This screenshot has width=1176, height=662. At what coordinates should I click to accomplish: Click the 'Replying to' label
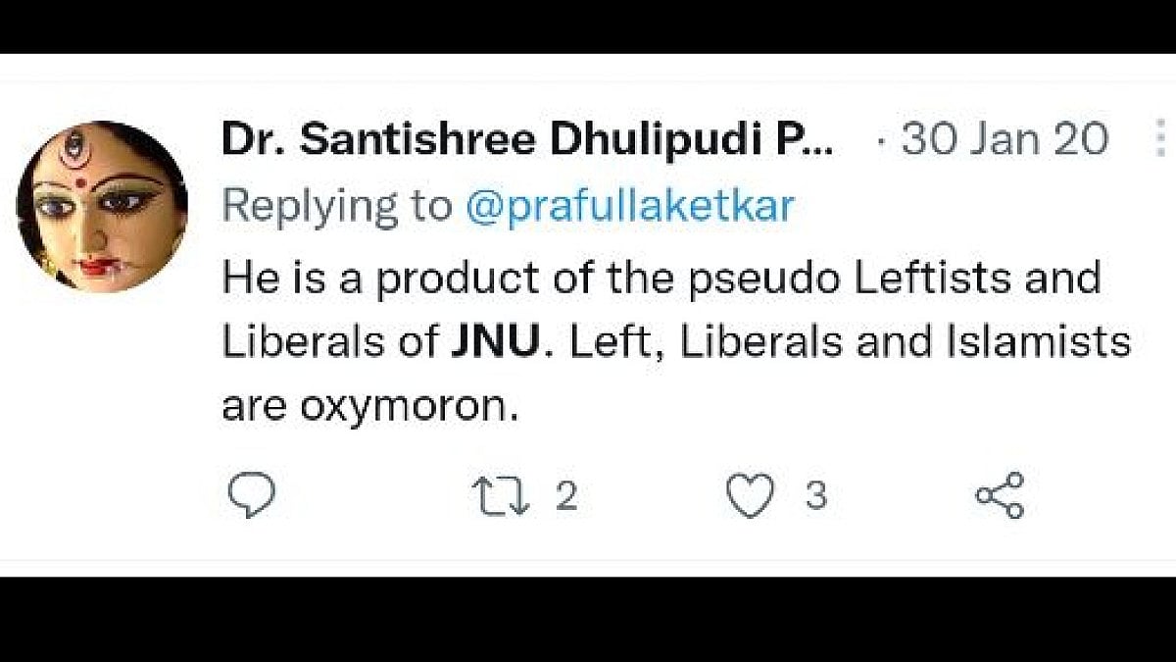(x=337, y=207)
